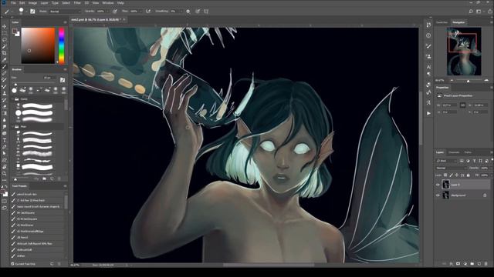Create new layer group folder icon

coord(472,264)
